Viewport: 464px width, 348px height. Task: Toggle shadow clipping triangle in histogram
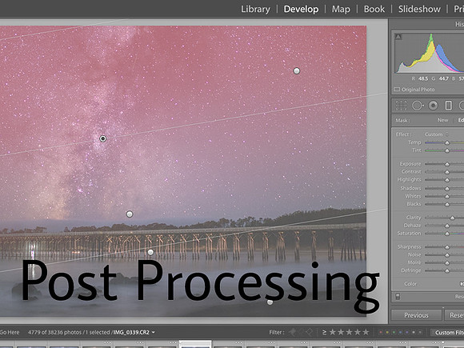coord(398,37)
